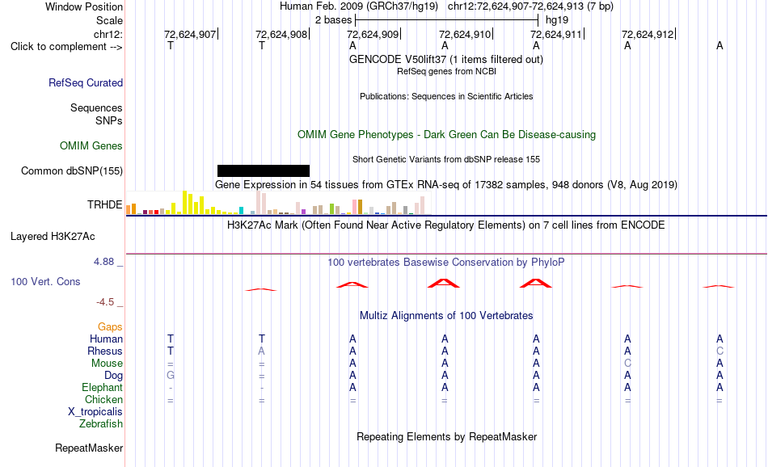This screenshot has width=768, height=467.
Task: Click the '2 bases' scale label
Action: click(x=333, y=20)
